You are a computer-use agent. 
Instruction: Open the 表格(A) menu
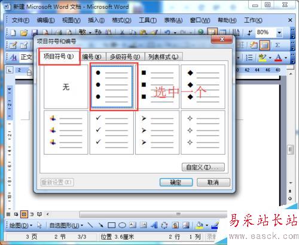point(173,20)
